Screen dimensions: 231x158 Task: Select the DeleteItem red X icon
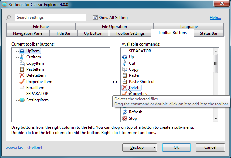tap(22, 75)
